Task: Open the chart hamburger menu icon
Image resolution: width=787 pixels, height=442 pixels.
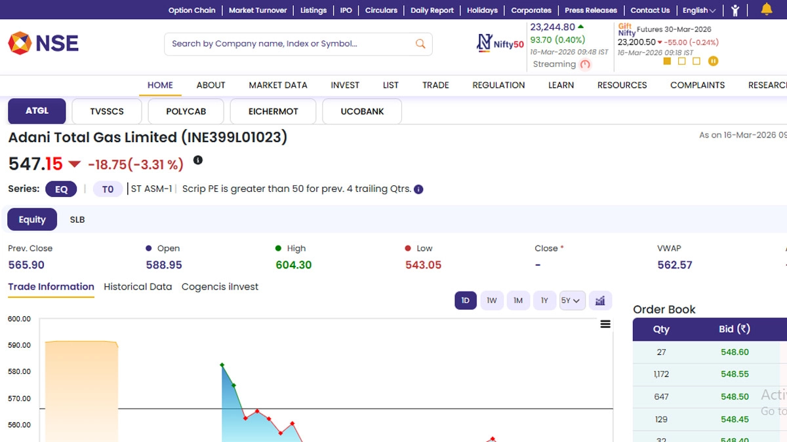Action: [x=605, y=324]
